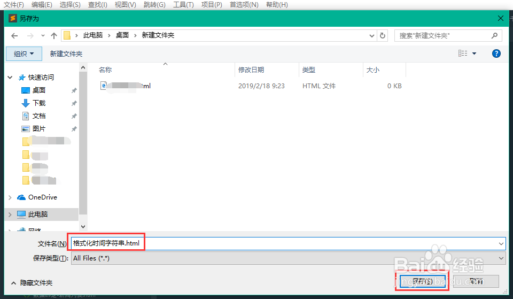Unpin 文档 via its pin icon
The width and height of the screenshot is (513, 299).
[74, 116]
